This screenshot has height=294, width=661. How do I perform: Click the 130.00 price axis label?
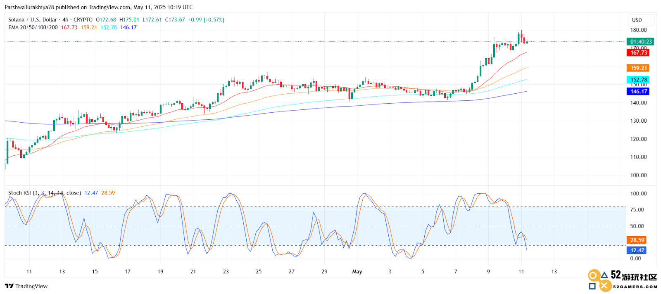638,121
